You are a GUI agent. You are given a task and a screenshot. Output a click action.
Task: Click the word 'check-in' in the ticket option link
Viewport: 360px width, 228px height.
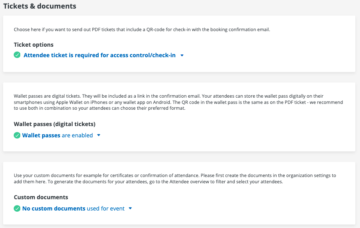(x=163, y=55)
